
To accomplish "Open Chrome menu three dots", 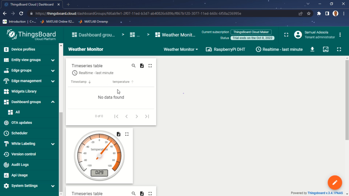I will (344, 14).
